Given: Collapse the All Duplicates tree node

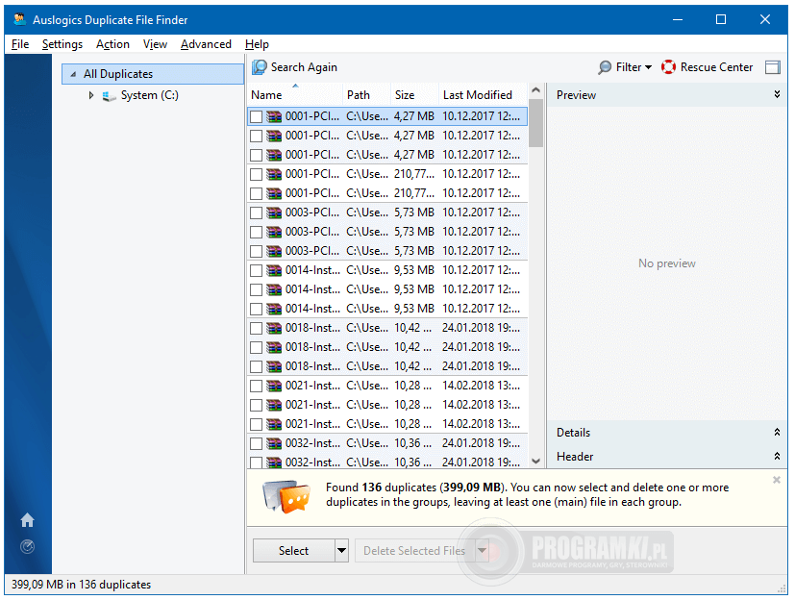Looking at the screenshot, I should [73, 74].
